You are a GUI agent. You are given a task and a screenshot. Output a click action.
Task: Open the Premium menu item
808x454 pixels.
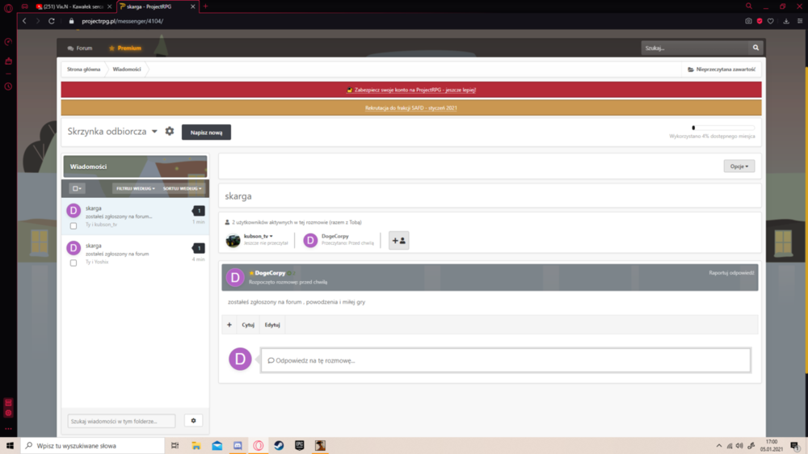point(124,48)
